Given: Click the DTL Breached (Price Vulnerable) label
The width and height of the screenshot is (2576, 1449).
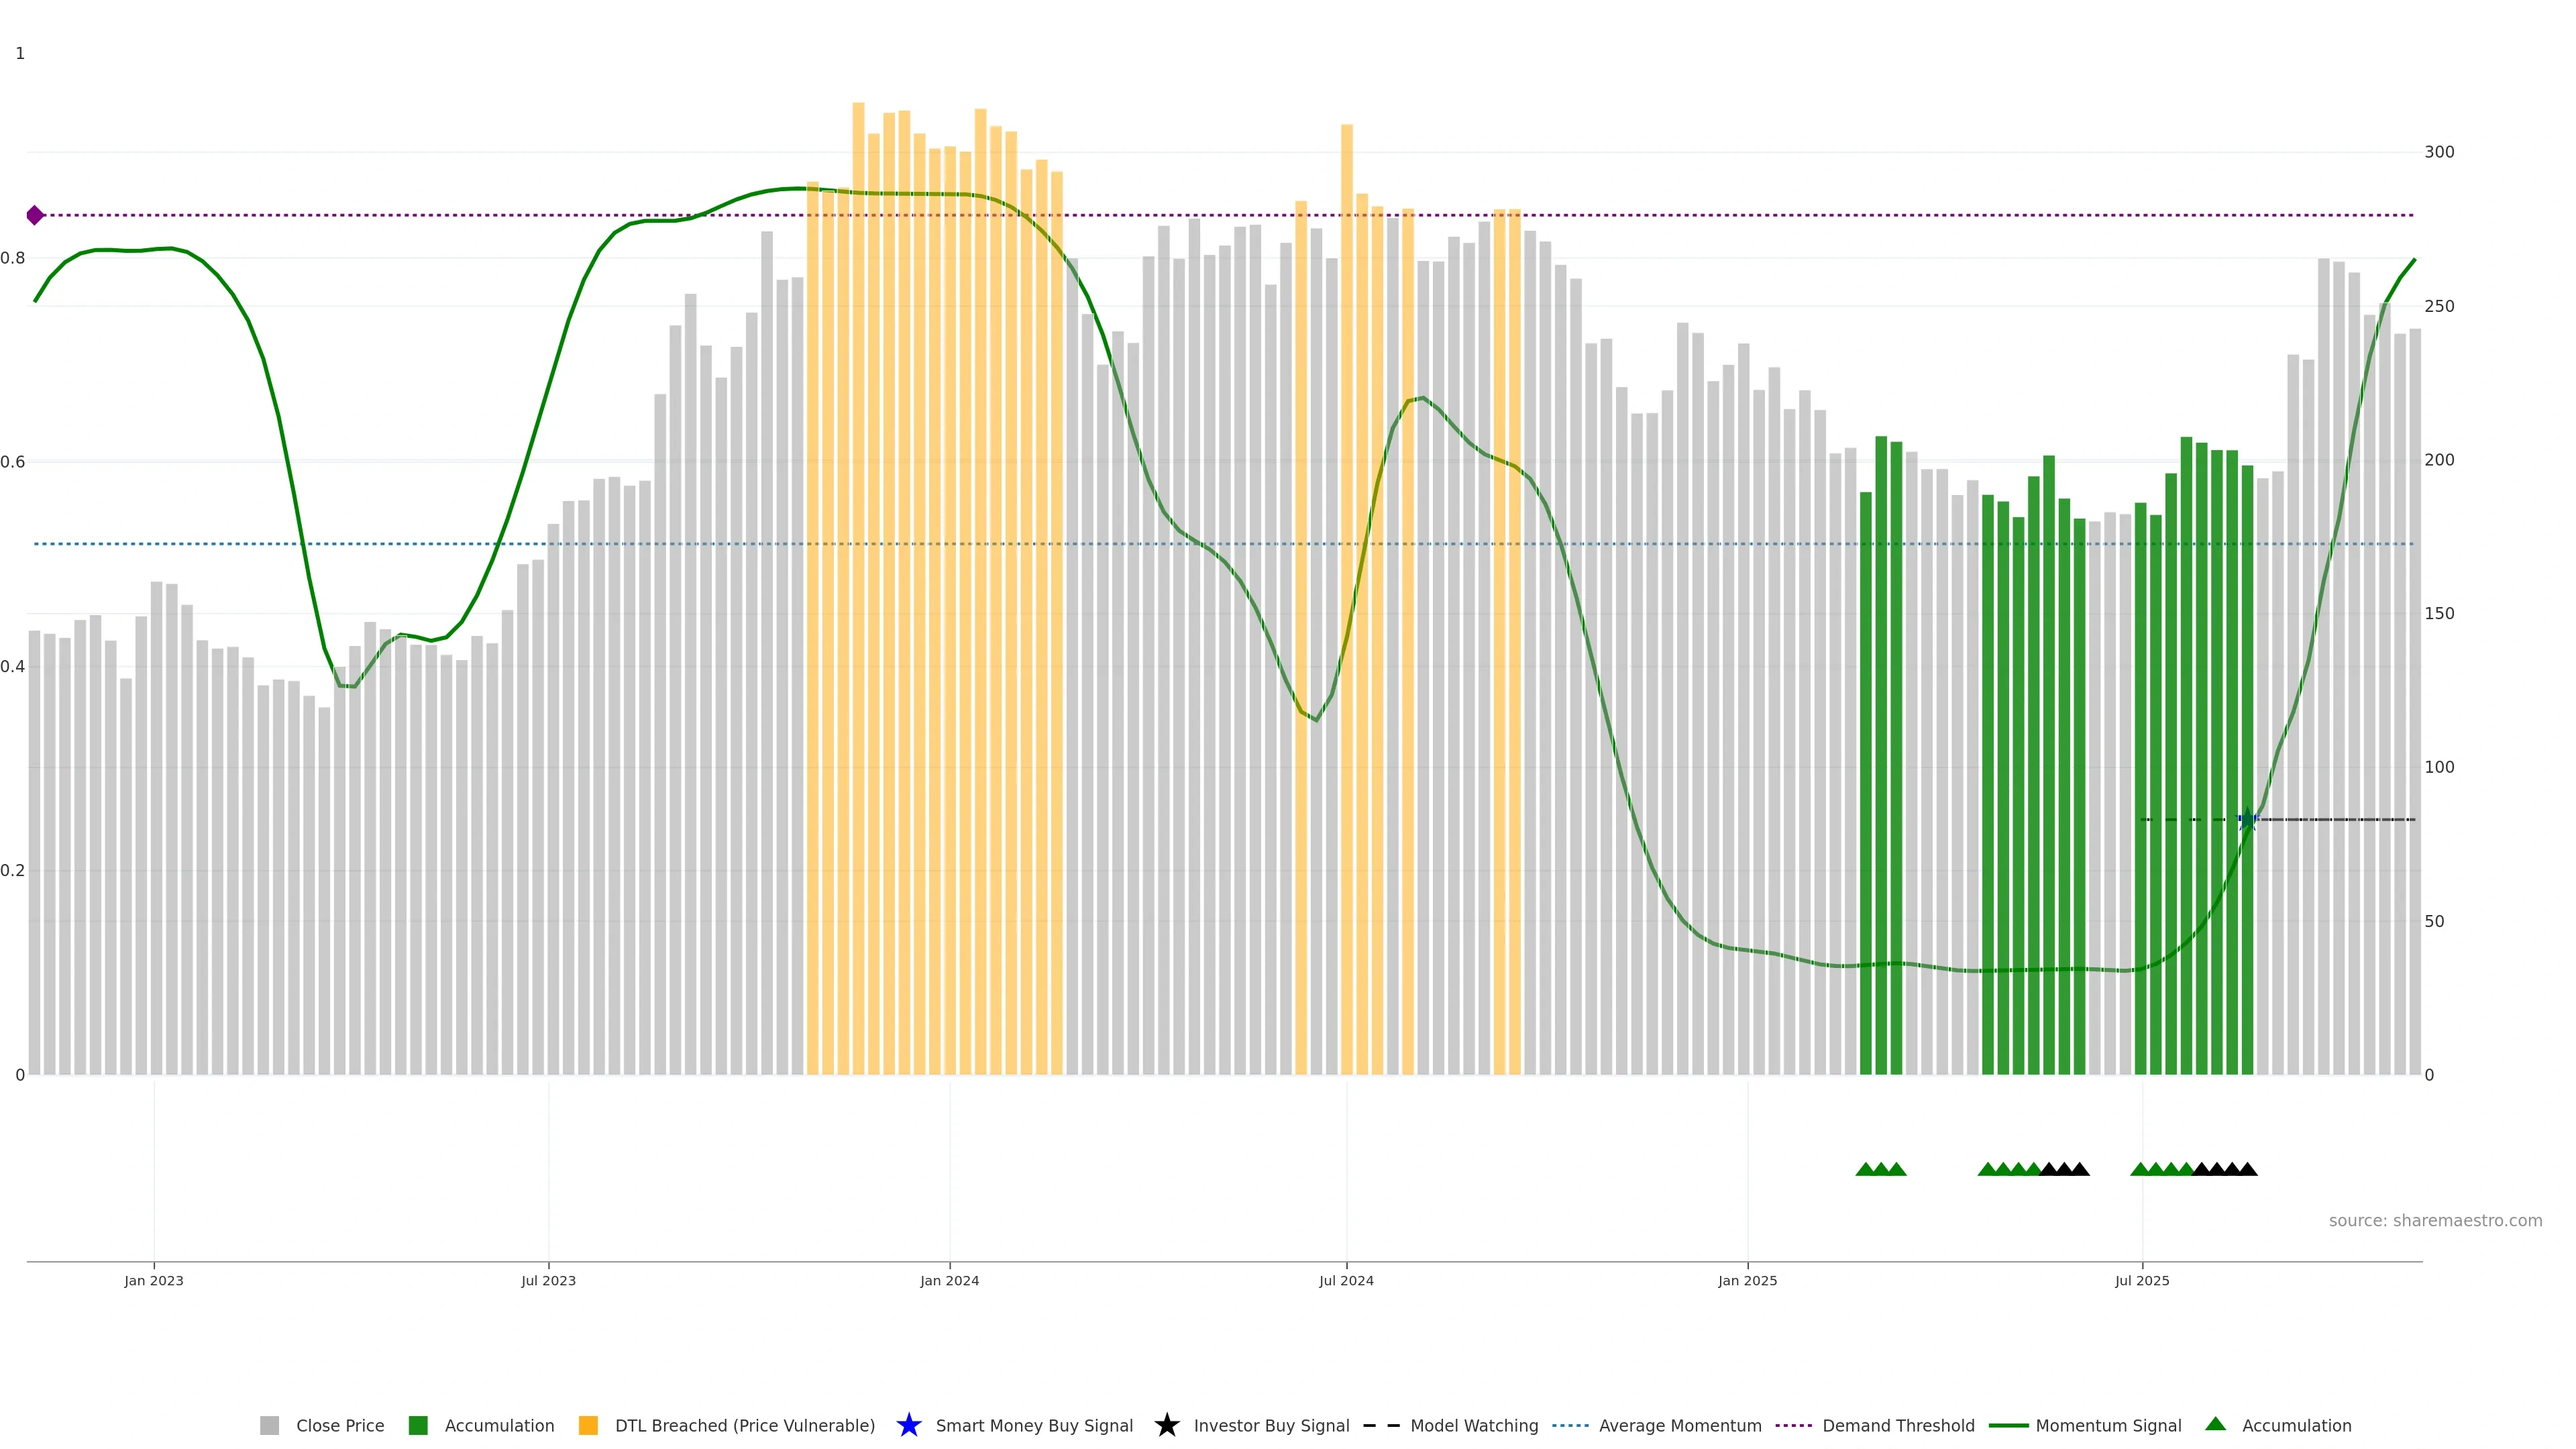Looking at the screenshot, I should click(744, 1425).
